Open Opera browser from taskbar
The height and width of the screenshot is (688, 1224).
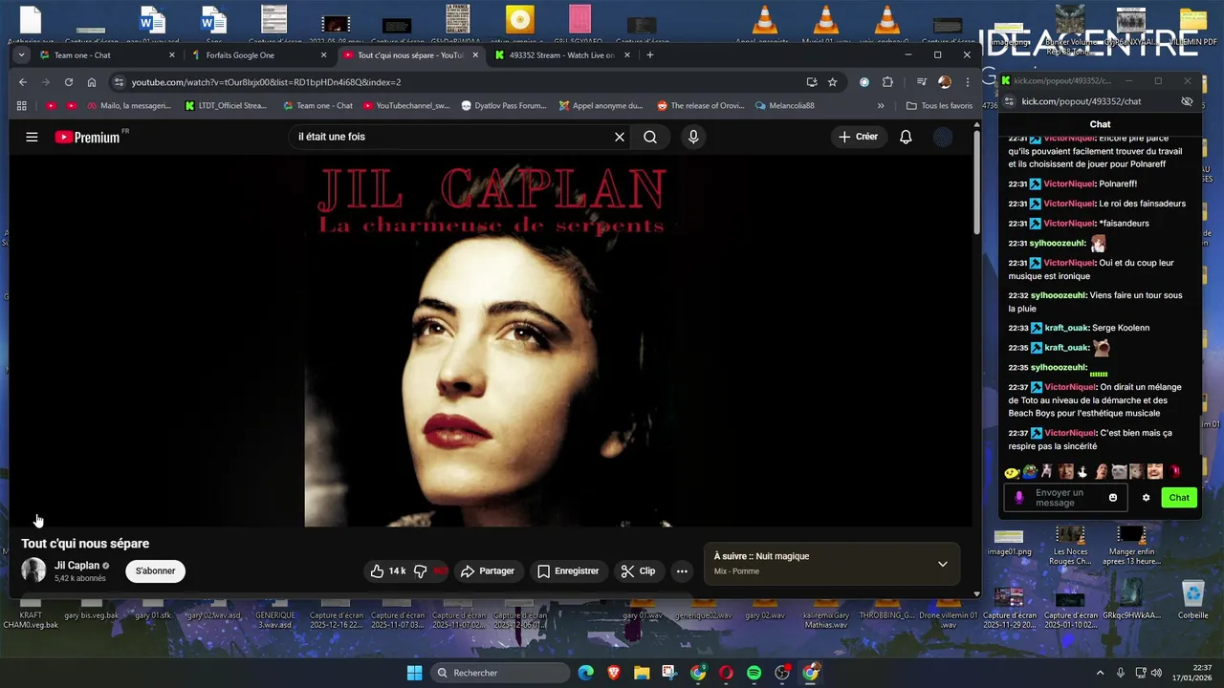coord(726,673)
